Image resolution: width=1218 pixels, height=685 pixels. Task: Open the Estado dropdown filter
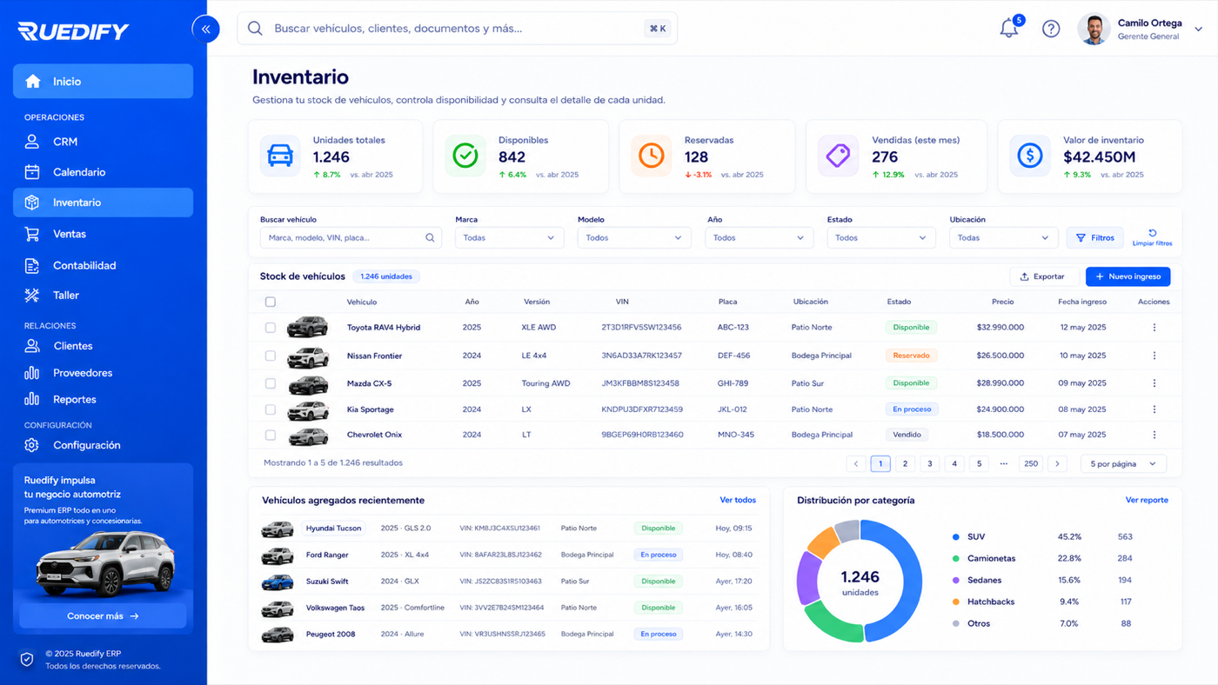click(881, 237)
